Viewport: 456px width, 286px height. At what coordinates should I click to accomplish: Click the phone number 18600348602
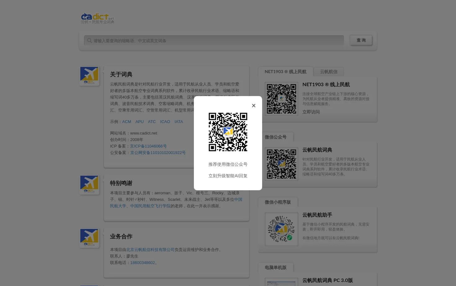(x=142, y=263)
